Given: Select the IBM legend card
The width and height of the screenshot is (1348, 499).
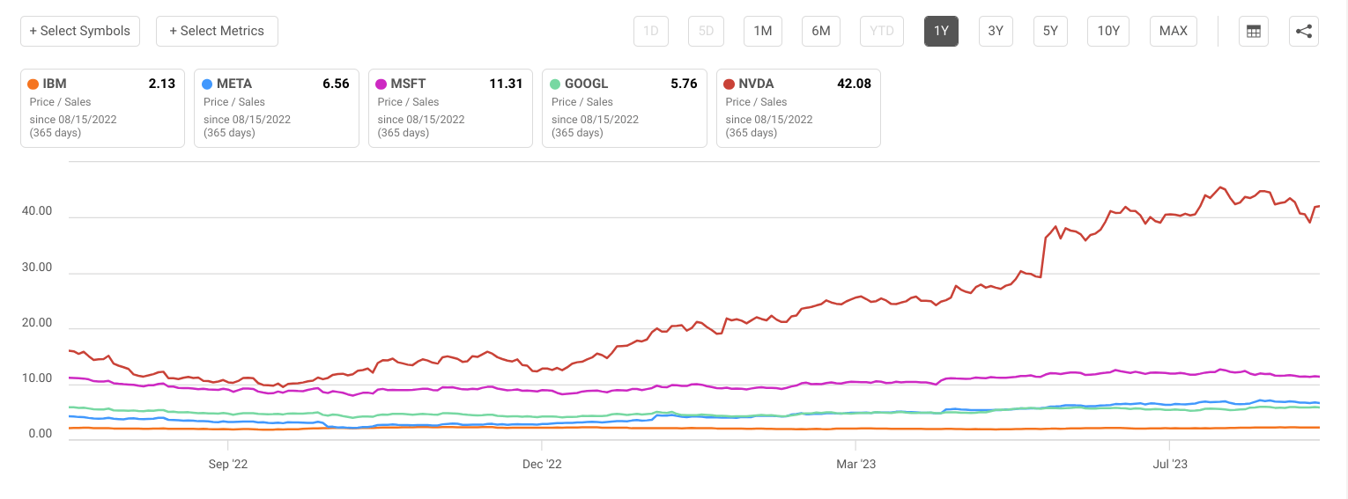Looking at the screenshot, I should tap(102, 108).
